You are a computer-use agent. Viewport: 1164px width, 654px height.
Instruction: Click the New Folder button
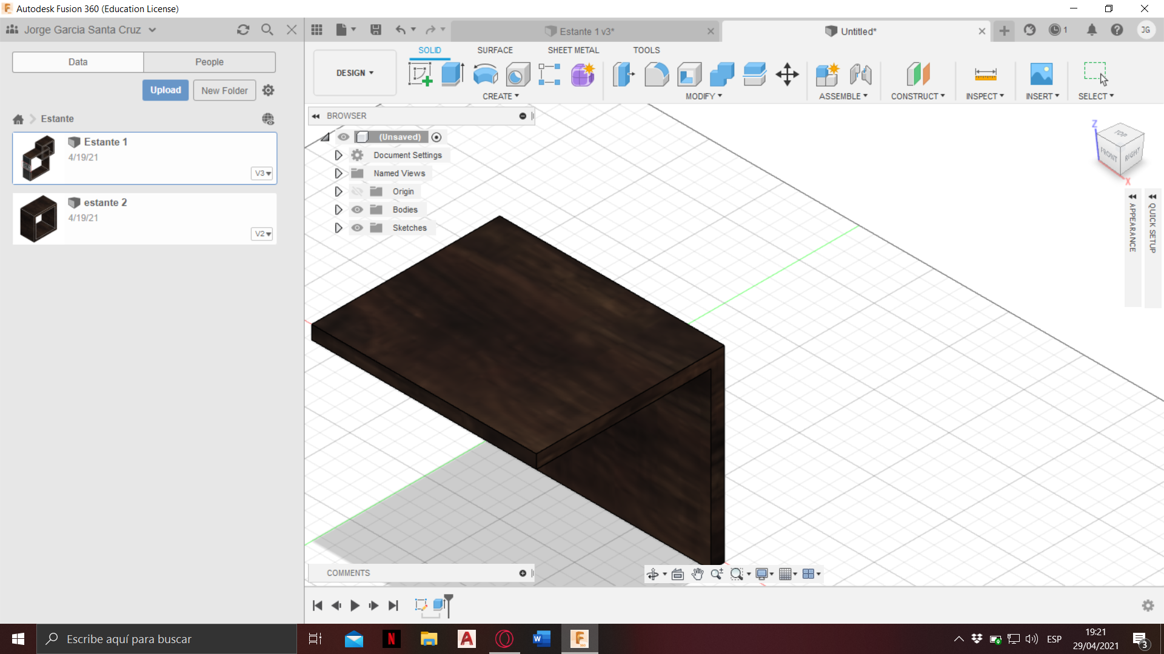(x=224, y=90)
